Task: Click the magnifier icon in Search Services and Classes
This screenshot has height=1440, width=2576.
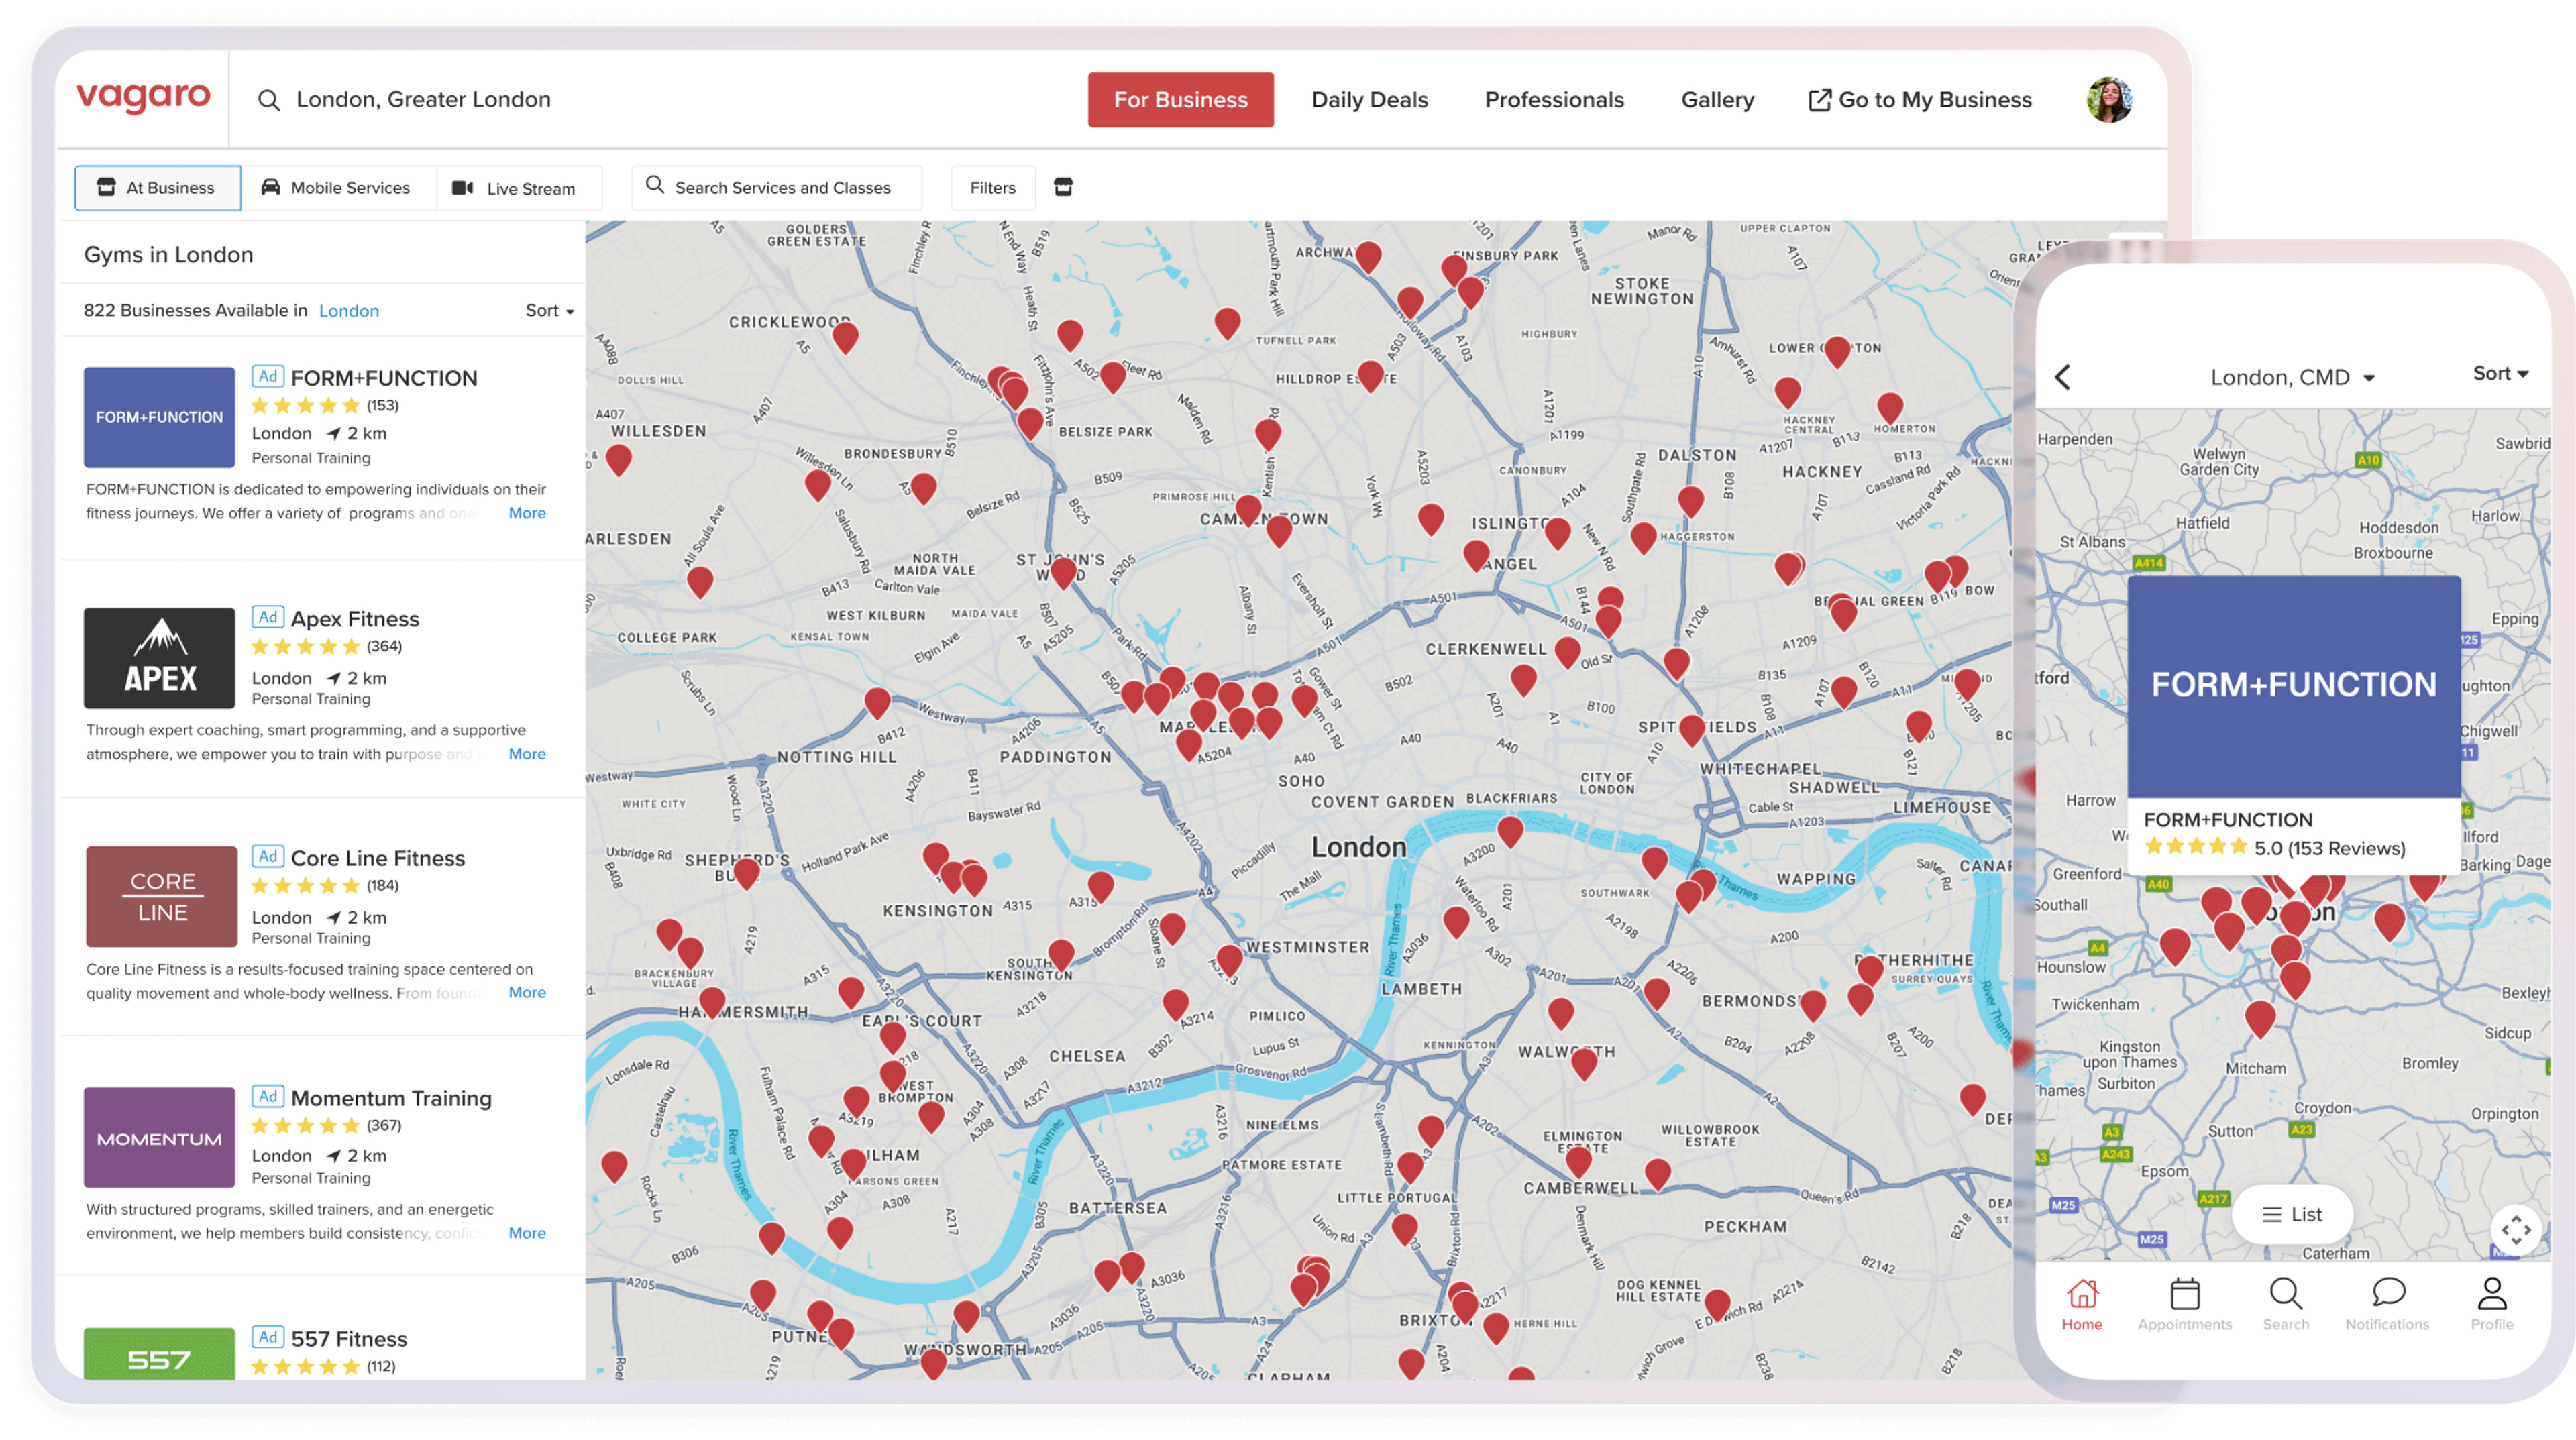Action: (x=655, y=185)
